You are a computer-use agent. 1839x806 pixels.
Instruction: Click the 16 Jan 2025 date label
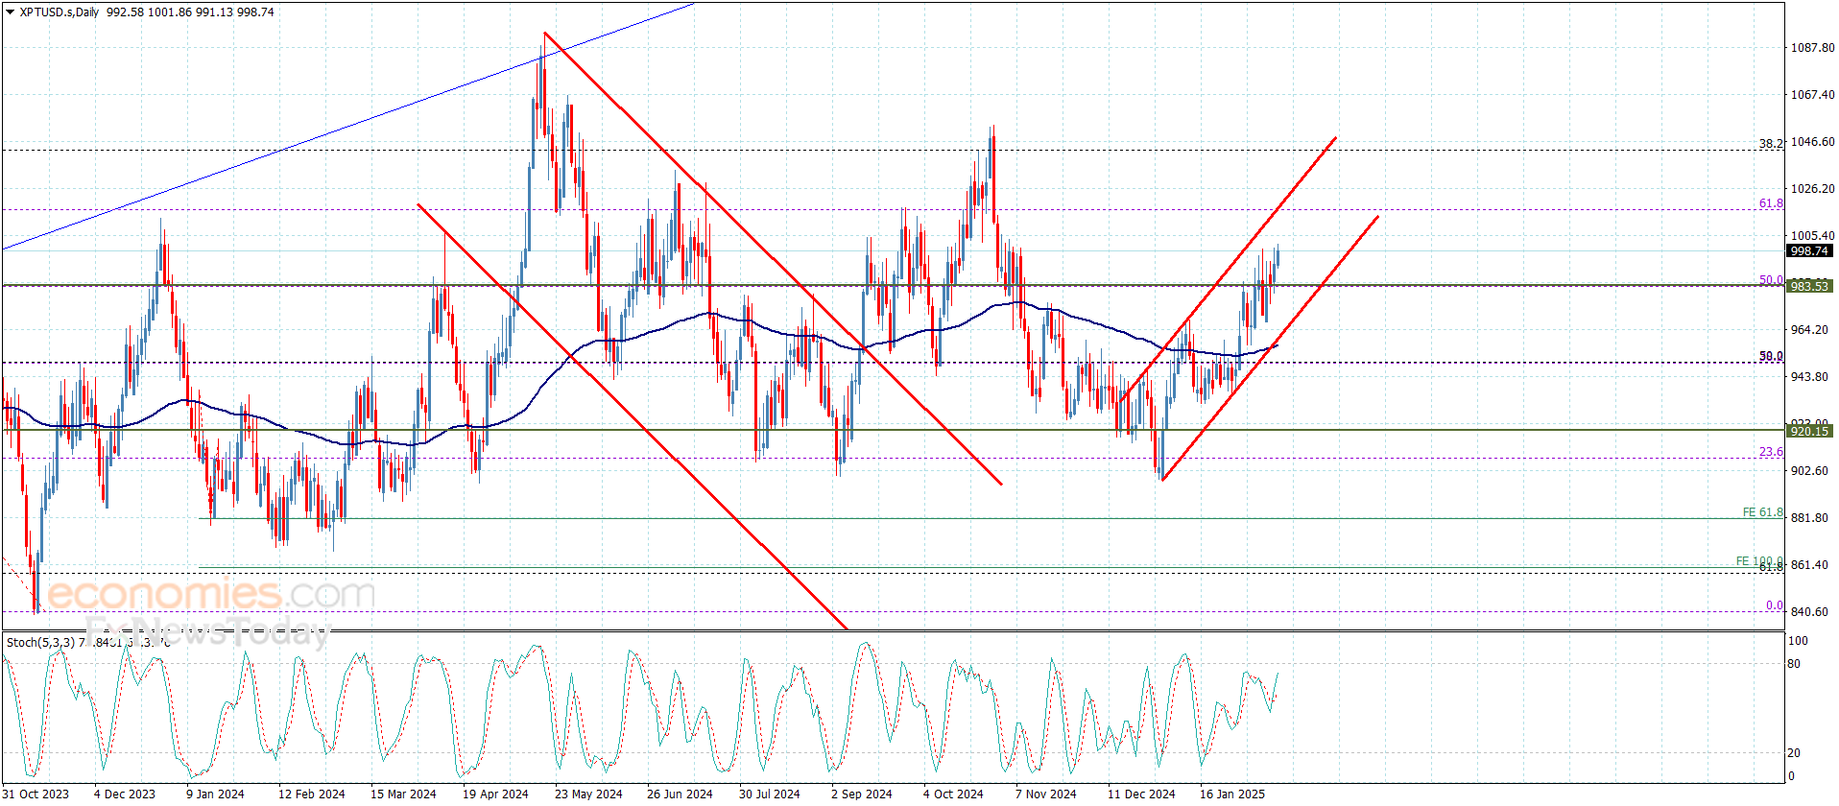point(1232,794)
